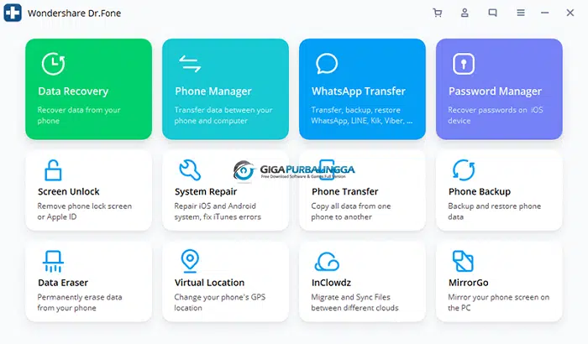
Task: Click "Migrate and Sync Files" description
Action: 354,302
